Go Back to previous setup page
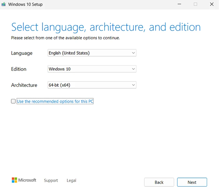219x191 pixels. point(159,182)
